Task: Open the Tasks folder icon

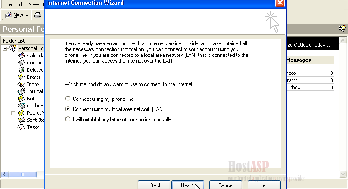Action: (x=22, y=127)
